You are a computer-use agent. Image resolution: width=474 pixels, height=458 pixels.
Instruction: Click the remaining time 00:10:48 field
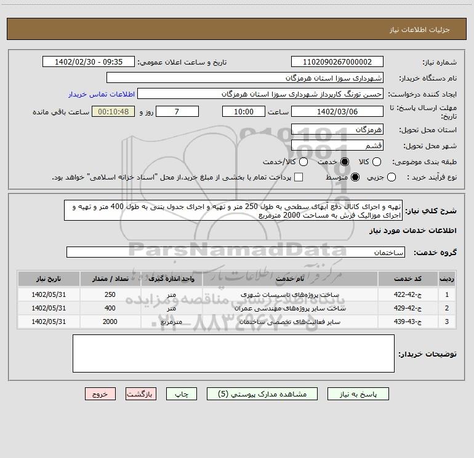[x=113, y=111]
